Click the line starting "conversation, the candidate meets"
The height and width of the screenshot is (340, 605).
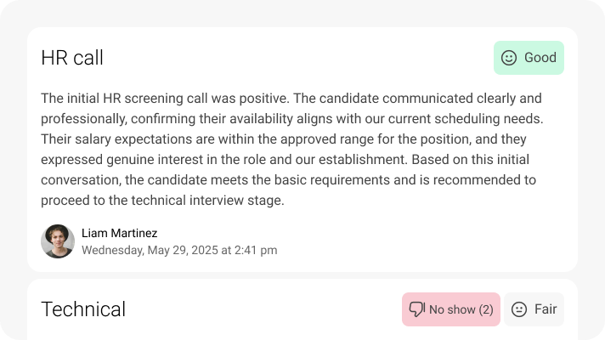(288, 179)
